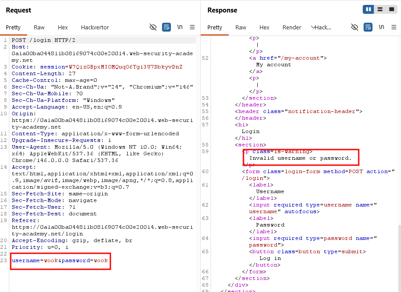Switch Request view to Hex tab
The width and height of the screenshot is (401, 292).
tap(63, 27)
